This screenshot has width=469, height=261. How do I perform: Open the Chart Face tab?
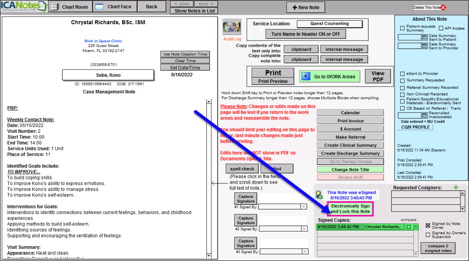(x=114, y=6)
